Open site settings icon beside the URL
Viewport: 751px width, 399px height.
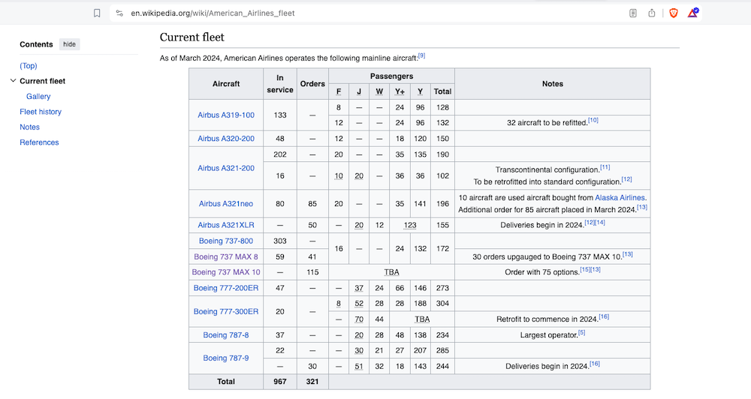(119, 13)
